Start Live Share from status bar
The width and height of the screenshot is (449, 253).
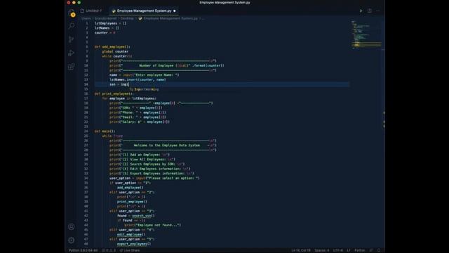point(129,250)
